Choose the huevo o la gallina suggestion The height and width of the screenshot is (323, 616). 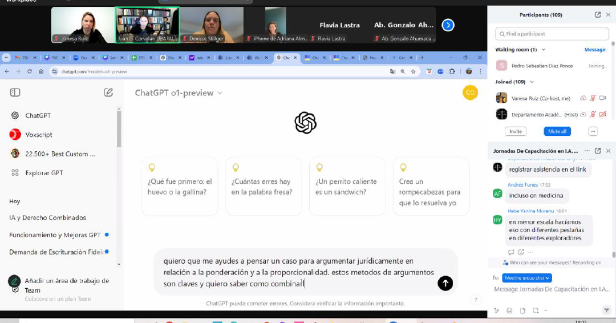[180, 186]
